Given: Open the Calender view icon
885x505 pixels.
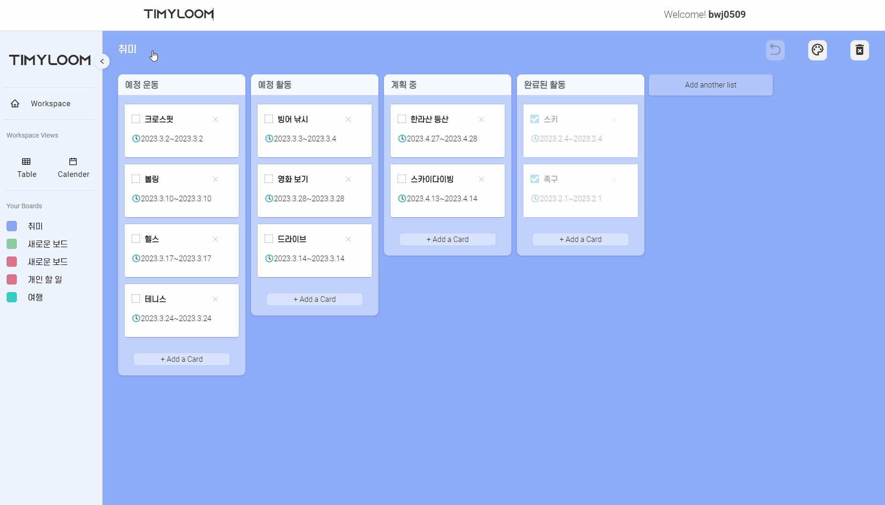Looking at the screenshot, I should [73, 161].
